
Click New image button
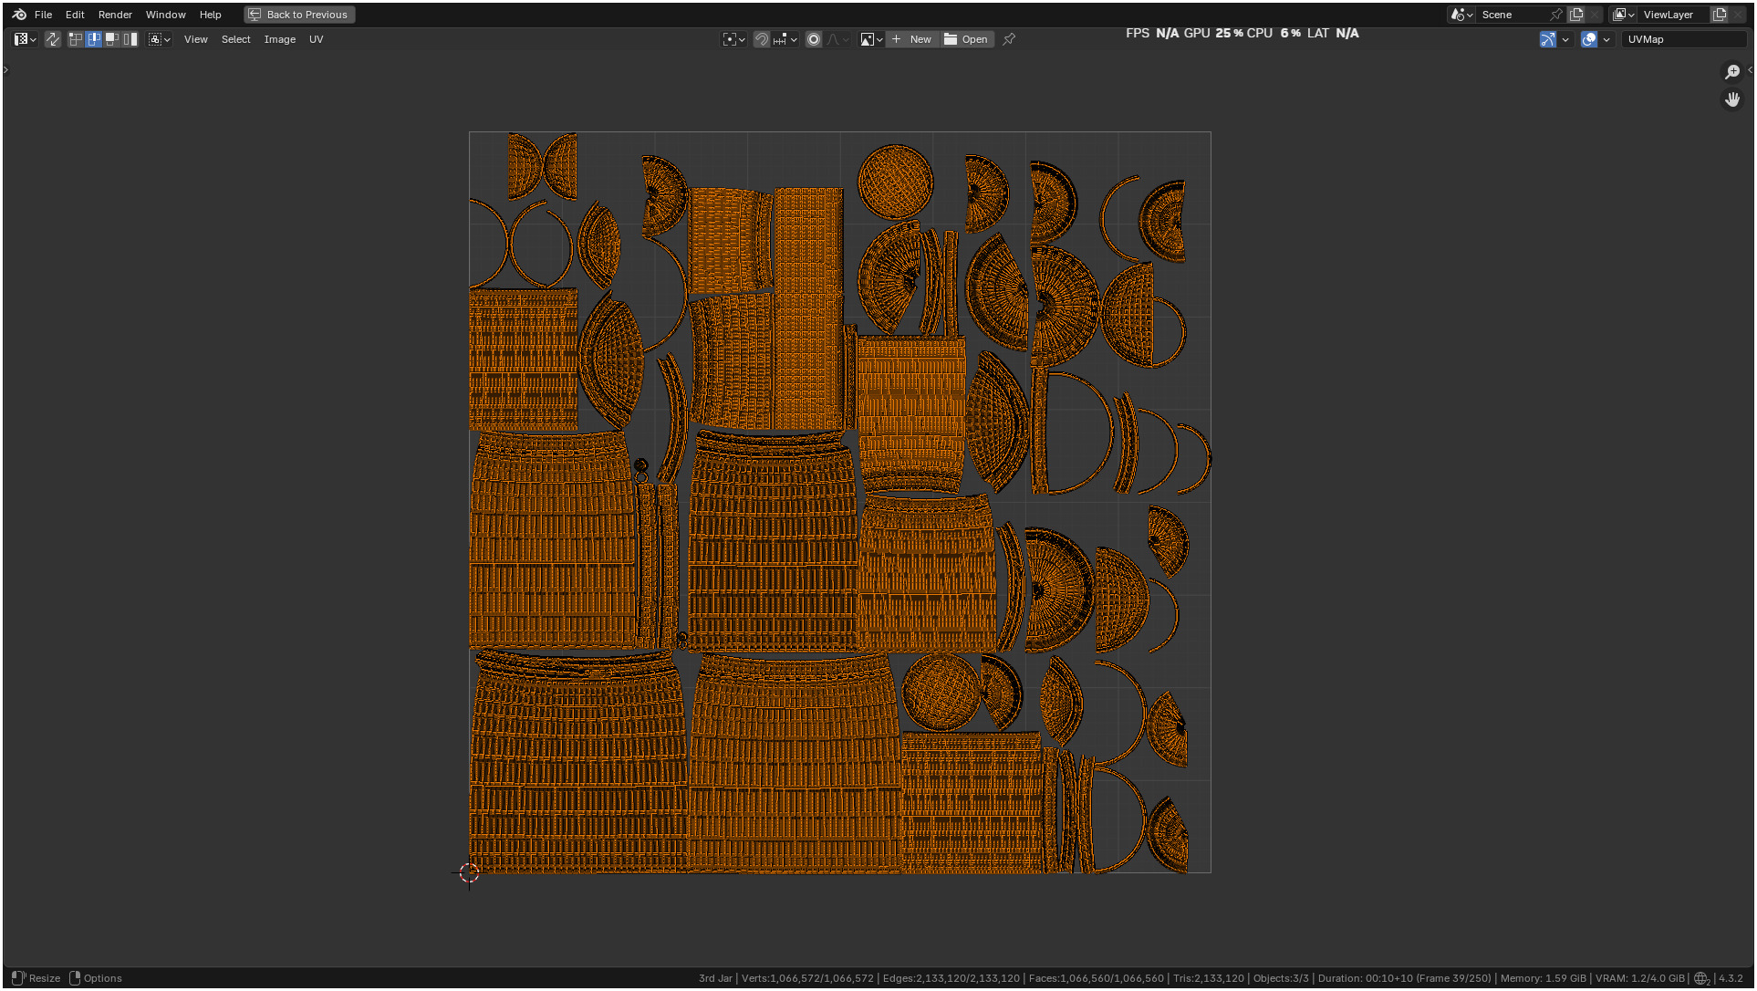pyautogui.click(x=911, y=39)
